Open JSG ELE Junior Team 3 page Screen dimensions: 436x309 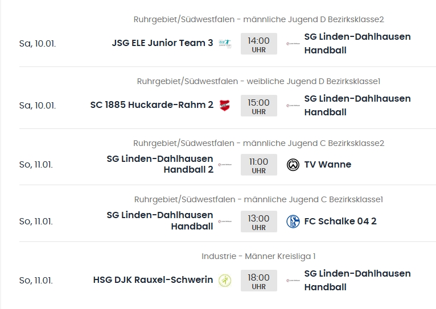[162, 43]
